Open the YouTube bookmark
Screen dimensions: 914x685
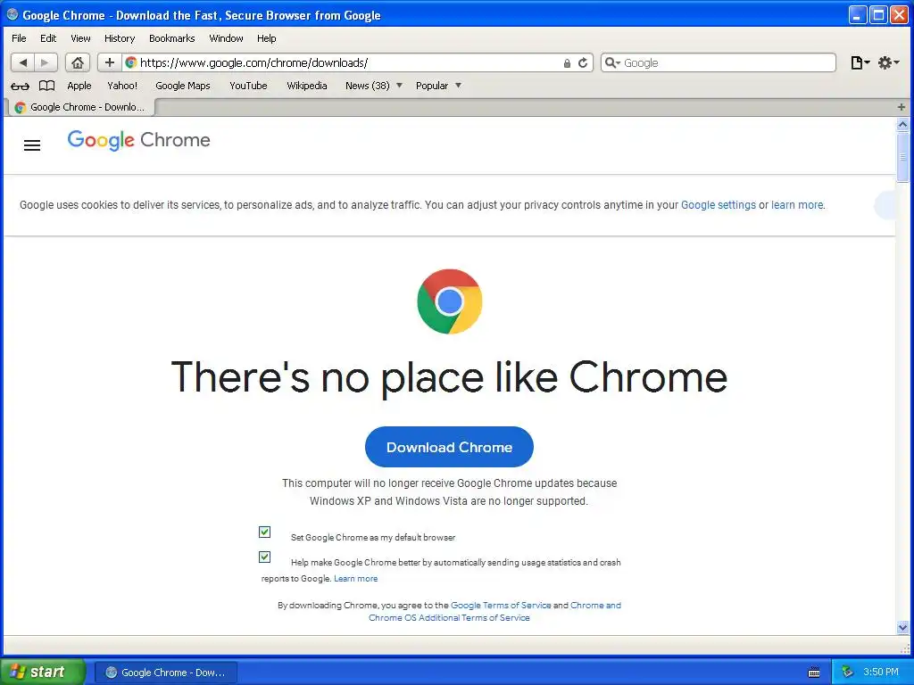point(248,86)
